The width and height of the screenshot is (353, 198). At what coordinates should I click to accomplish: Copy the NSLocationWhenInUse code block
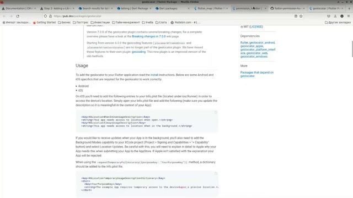(216, 112)
